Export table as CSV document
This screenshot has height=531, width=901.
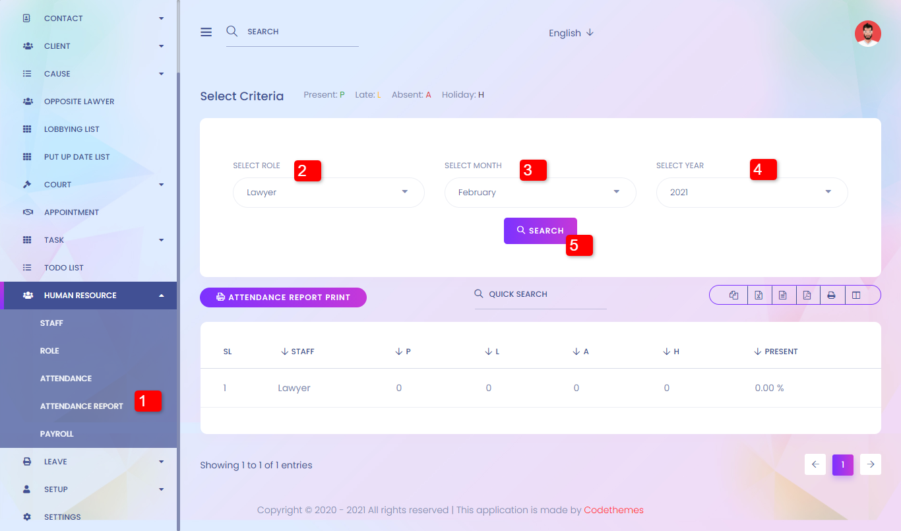coord(783,296)
